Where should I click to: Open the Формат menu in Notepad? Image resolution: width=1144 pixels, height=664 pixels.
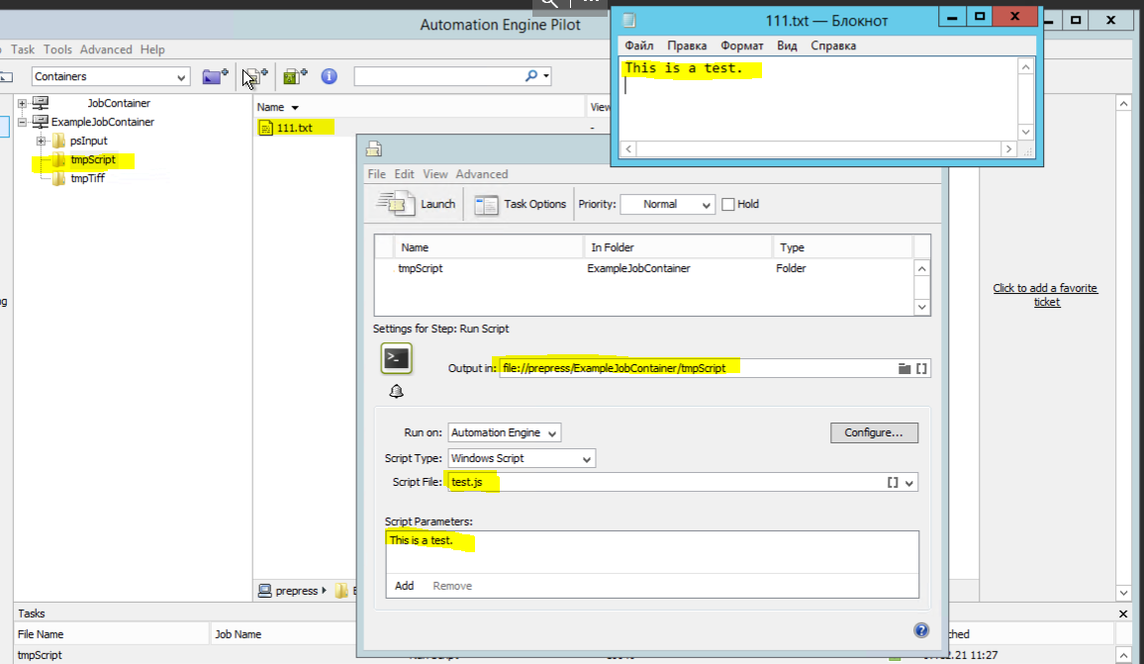742,46
